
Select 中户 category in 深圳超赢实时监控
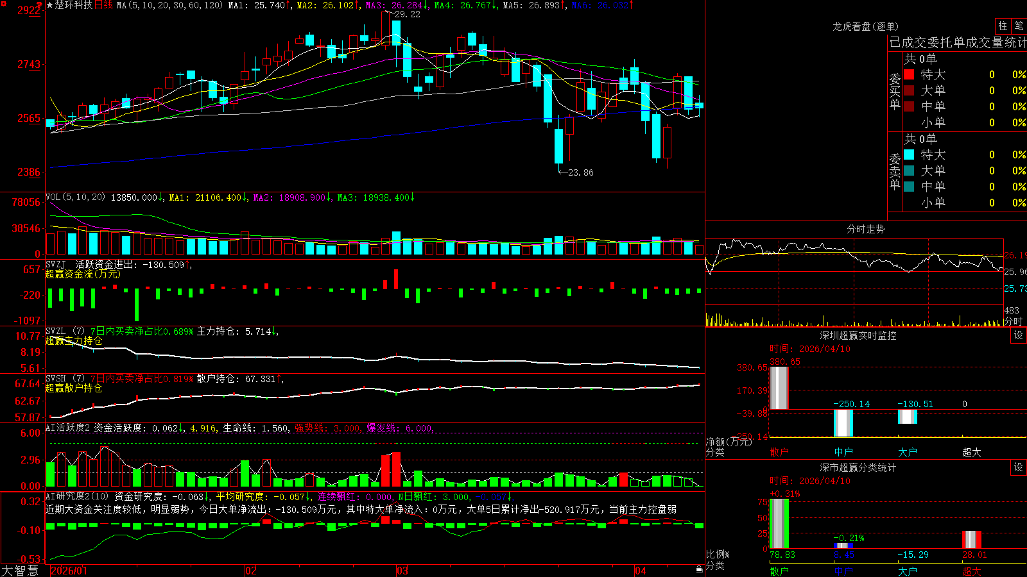tap(843, 452)
